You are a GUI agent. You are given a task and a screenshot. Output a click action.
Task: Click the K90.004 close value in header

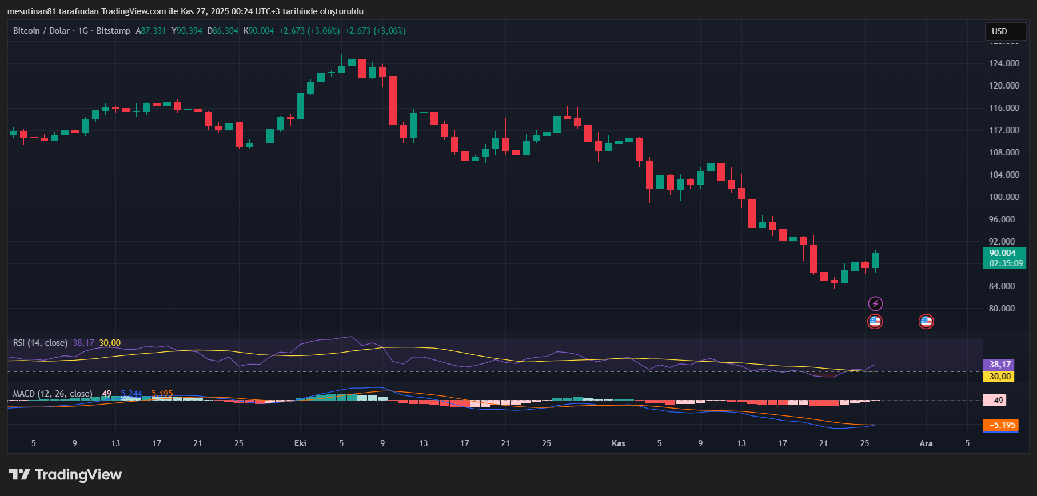259,31
